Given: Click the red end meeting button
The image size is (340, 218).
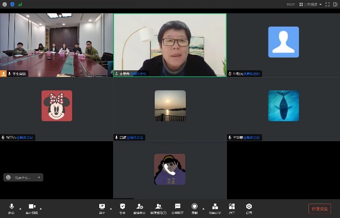Looking at the screenshot, I should 319,209.
